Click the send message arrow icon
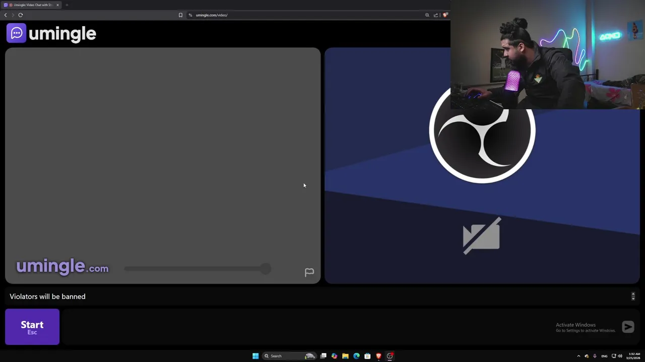The height and width of the screenshot is (362, 645). click(628, 327)
